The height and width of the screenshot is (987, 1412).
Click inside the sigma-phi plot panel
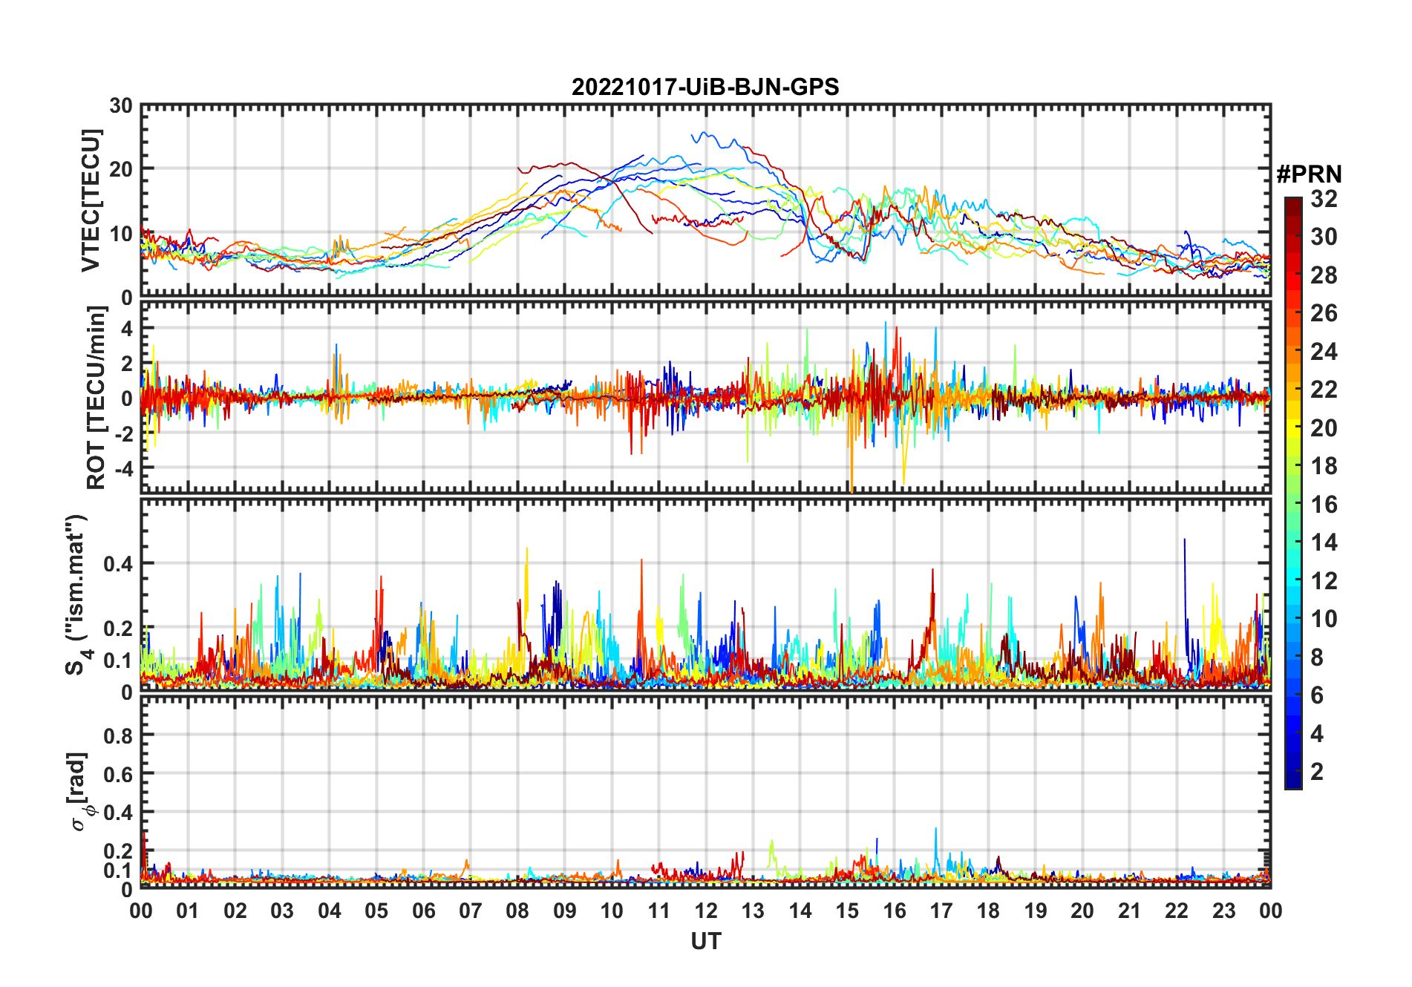(706, 792)
